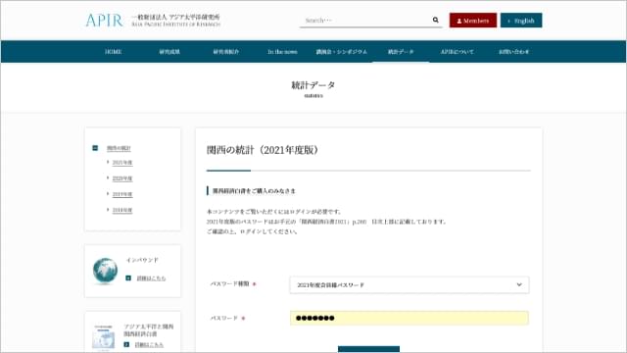Click the 関西経済白書 book cover thumbnail
This screenshot has height=353, width=627.
click(104, 337)
